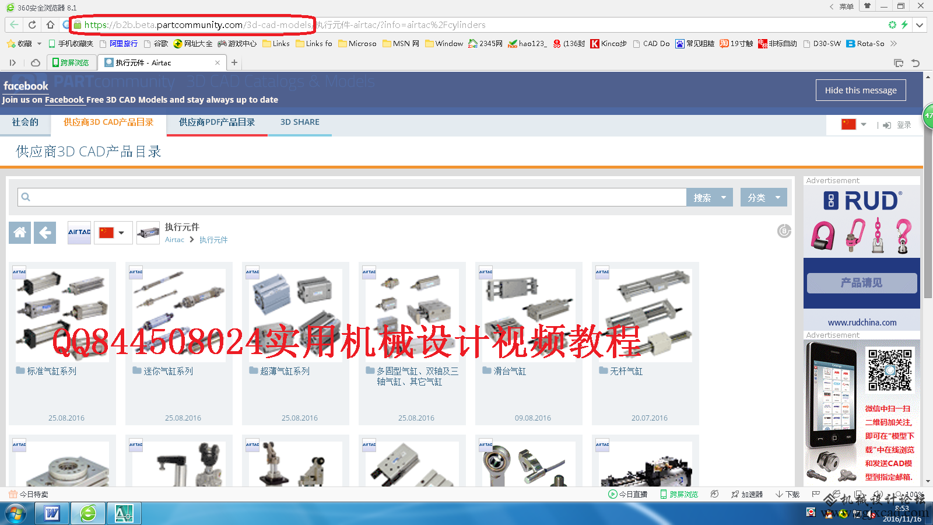
Task: Expand more bookmarks chevron
Action: pos(893,43)
